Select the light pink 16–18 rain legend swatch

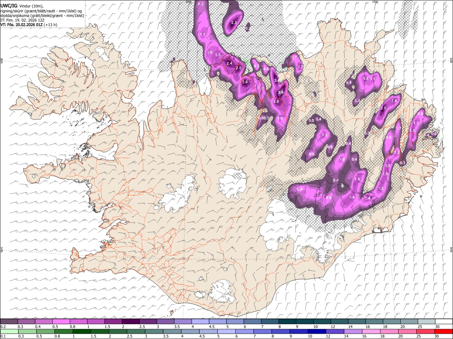pos(372,331)
